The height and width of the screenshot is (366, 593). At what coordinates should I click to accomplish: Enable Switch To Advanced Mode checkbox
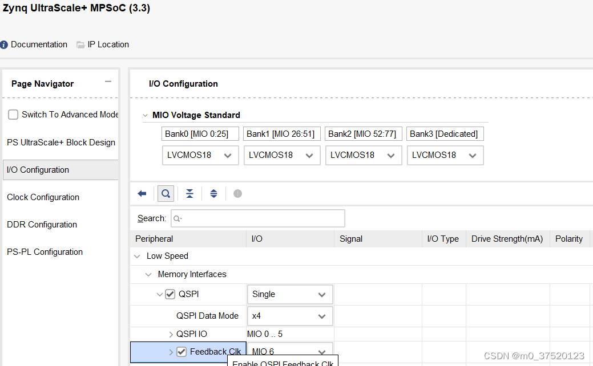[x=13, y=115]
